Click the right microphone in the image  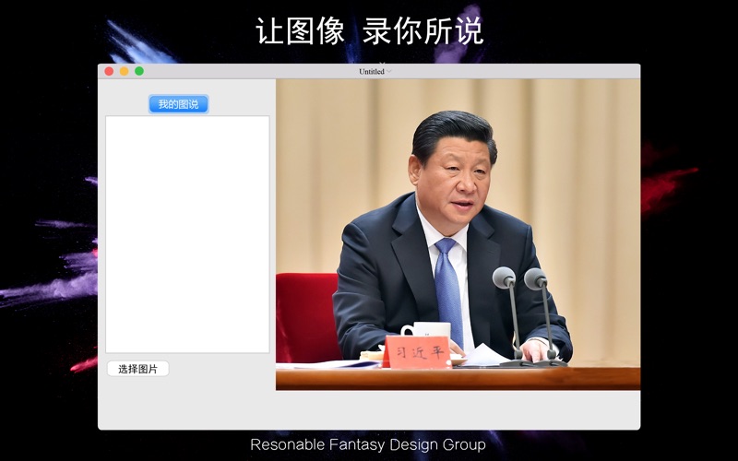(x=535, y=278)
